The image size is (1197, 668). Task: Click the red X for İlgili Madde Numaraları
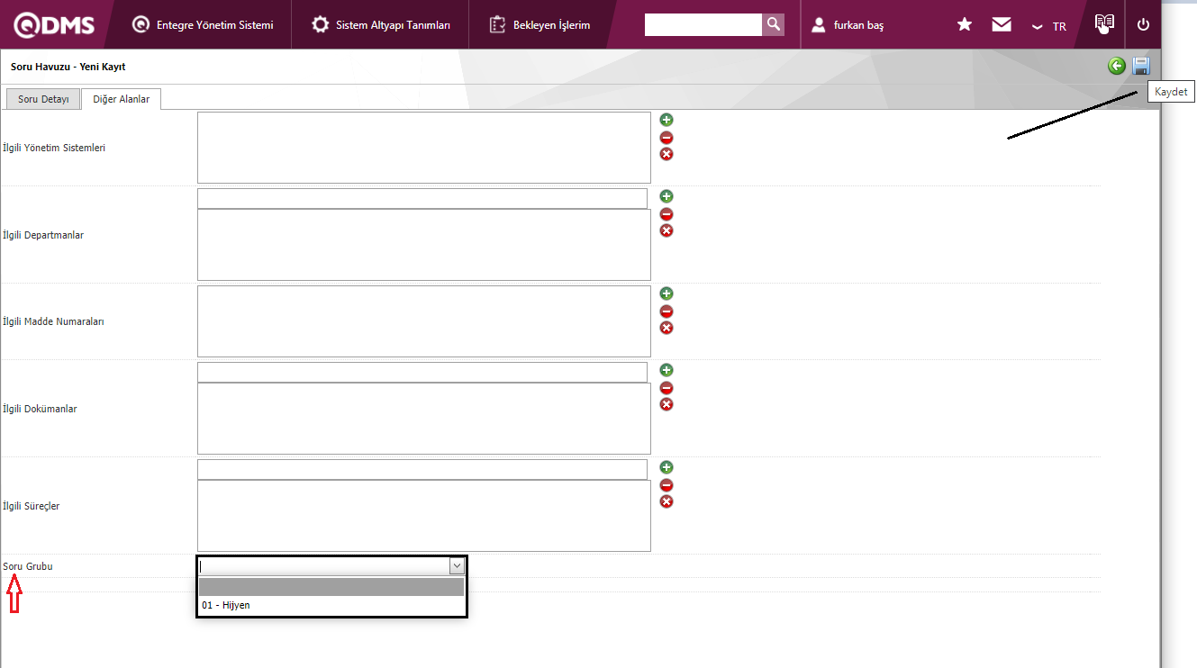click(667, 328)
